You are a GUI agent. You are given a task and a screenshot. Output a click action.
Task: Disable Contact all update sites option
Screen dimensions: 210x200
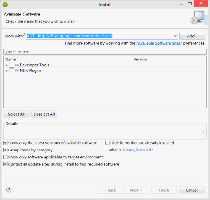[x=5, y=164]
